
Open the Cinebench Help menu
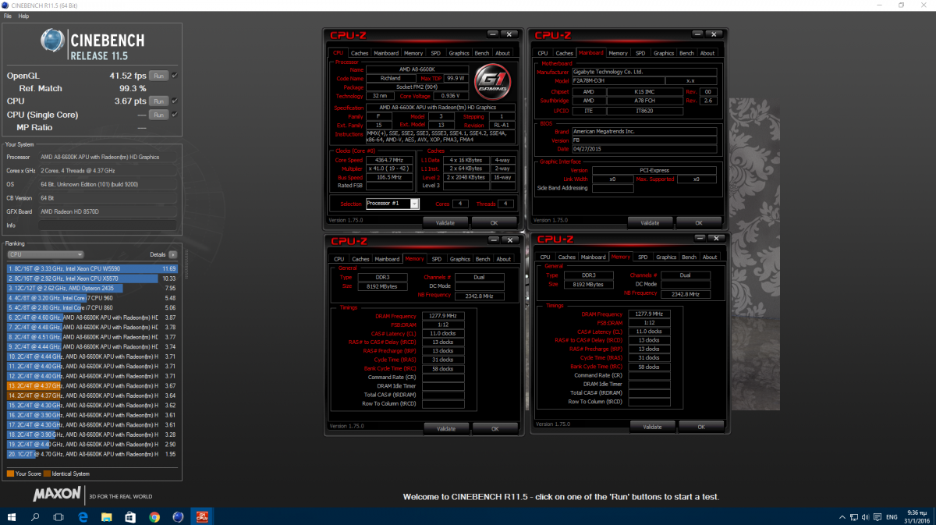[23, 16]
